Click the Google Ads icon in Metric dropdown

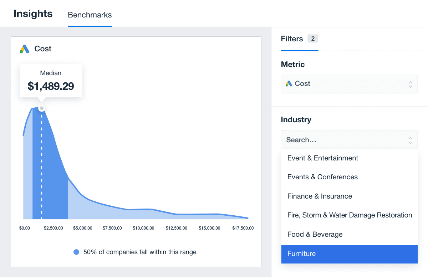(x=289, y=84)
